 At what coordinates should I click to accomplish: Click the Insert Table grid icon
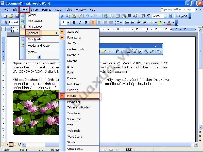(x=118, y=16)
